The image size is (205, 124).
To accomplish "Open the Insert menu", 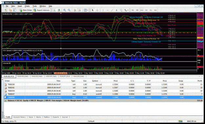I will pos(20,6).
